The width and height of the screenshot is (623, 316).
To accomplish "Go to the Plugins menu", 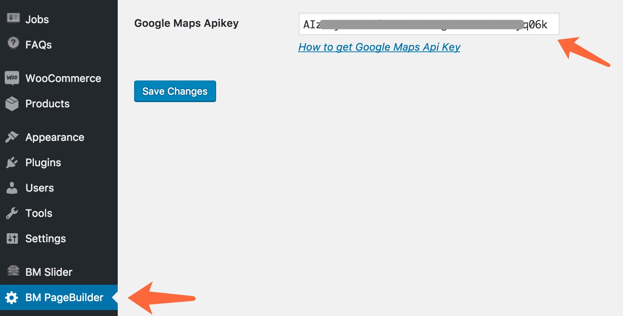I will click(x=43, y=162).
